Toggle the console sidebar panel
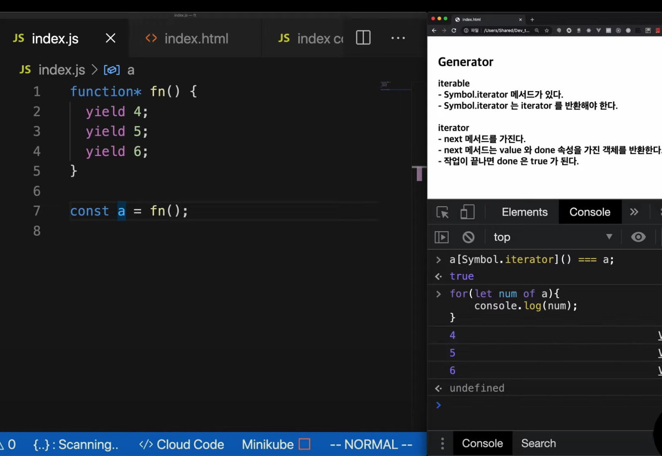Viewport: 662px width, 456px height. coord(441,237)
